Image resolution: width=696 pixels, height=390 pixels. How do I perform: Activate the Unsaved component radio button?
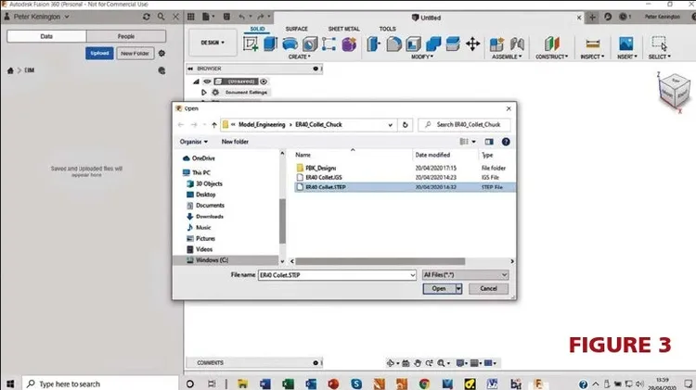point(264,82)
